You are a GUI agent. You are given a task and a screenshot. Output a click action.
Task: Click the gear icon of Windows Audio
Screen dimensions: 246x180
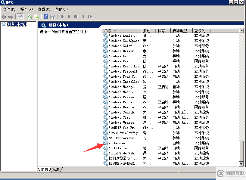pyautogui.click(x=105, y=36)
